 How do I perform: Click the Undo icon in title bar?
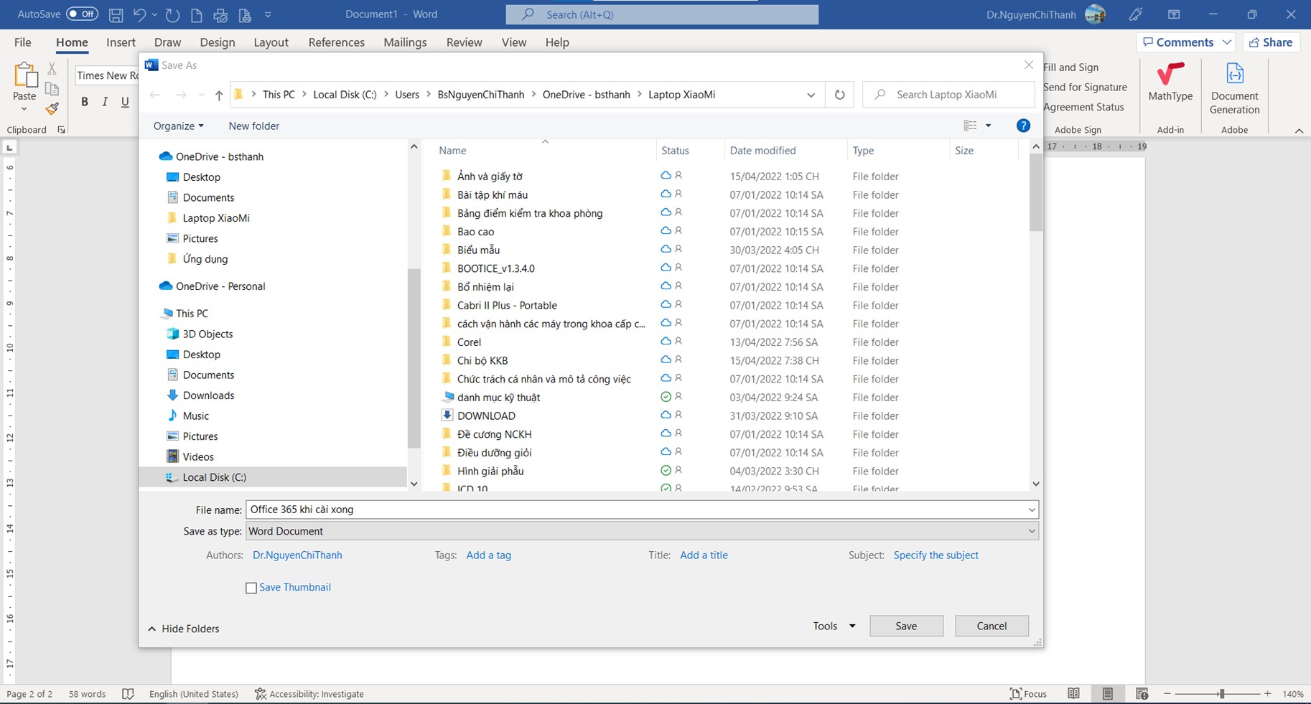140,14
